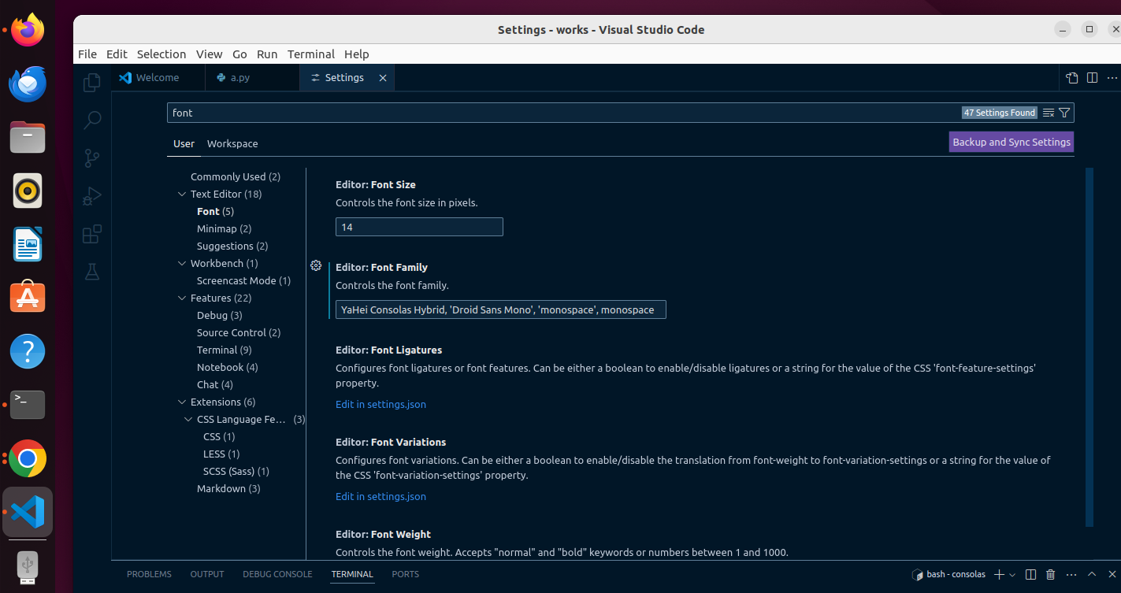Click gear icon beside Font Family setting
The image size is (1121, 593).
pos(316,266)
